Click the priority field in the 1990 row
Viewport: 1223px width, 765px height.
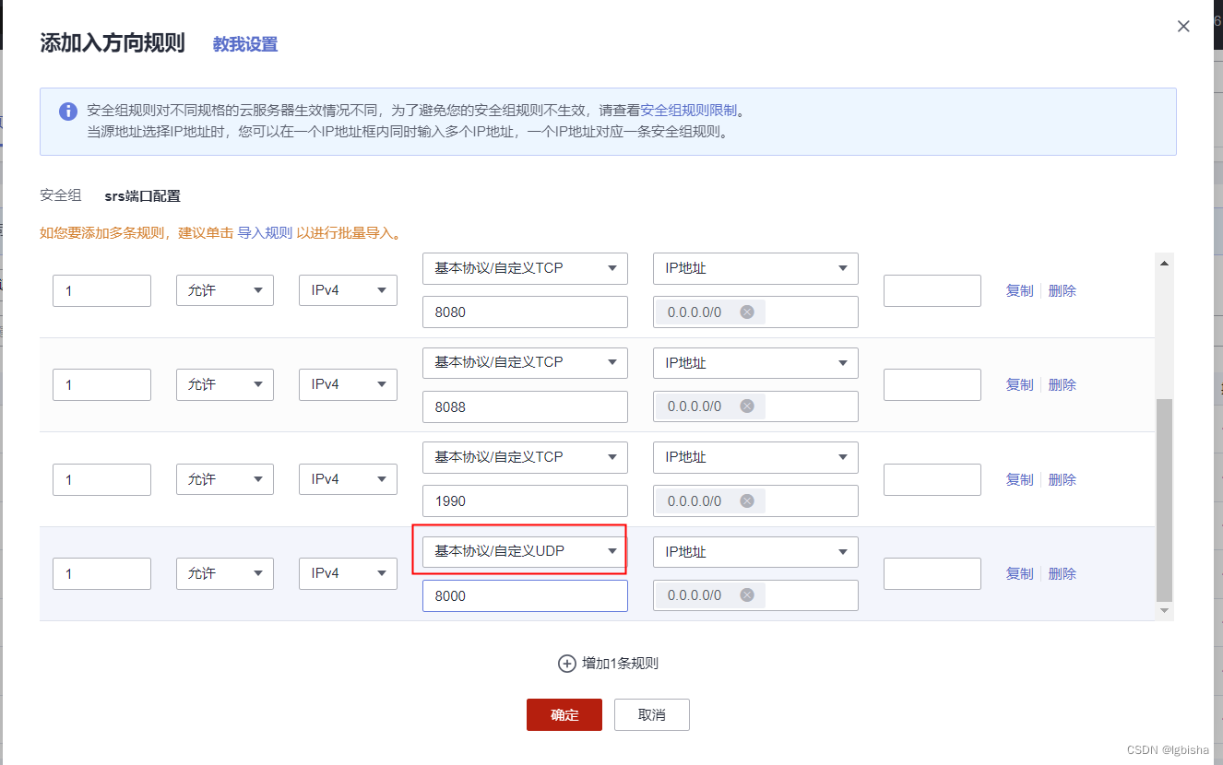coord(101,479)
